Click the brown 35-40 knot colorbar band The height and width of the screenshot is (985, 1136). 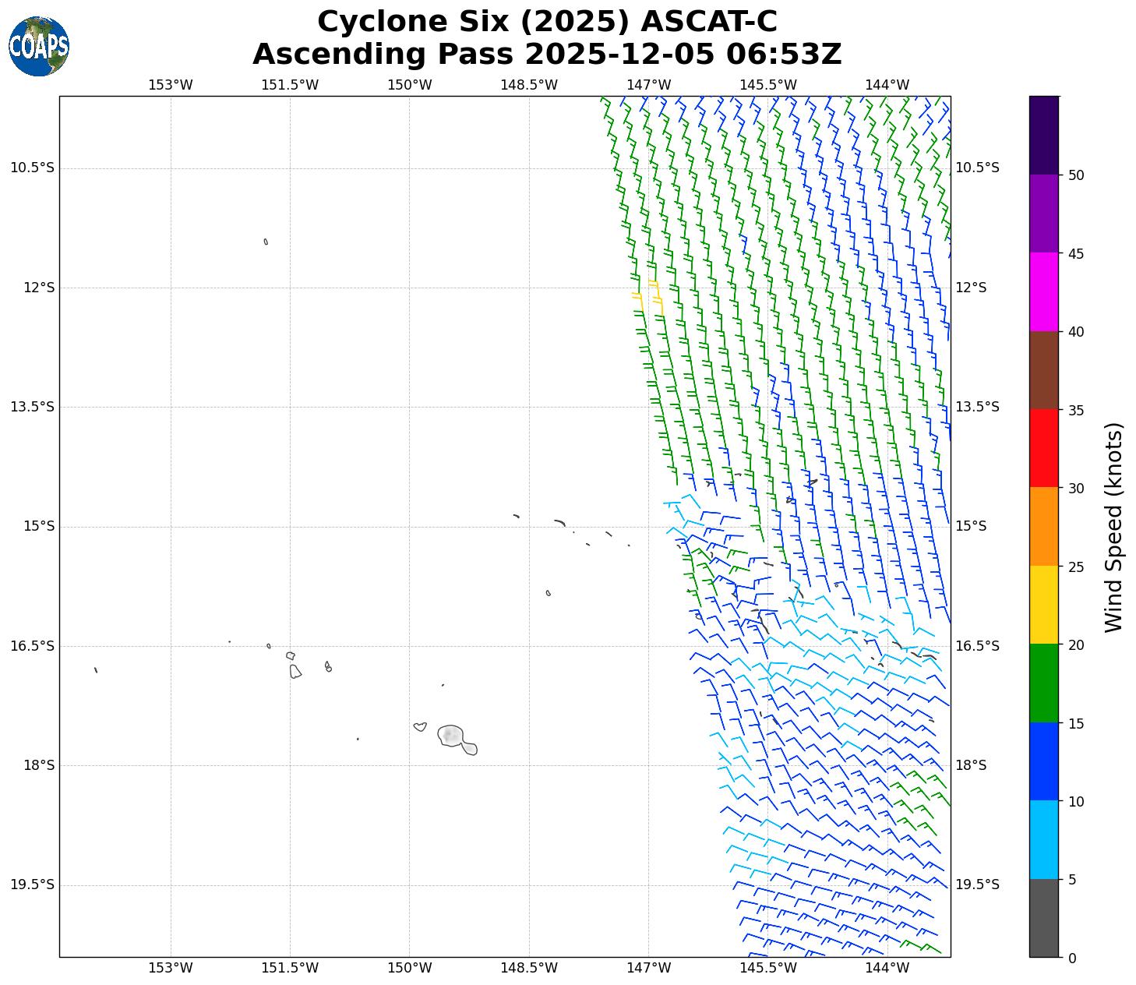(1043, 370)
